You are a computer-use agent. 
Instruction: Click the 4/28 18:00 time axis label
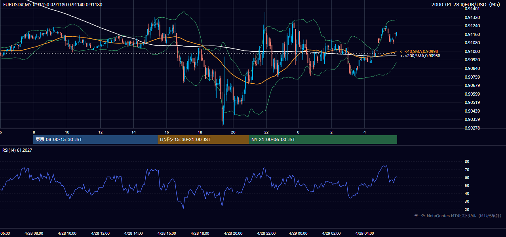click(200, 233)
